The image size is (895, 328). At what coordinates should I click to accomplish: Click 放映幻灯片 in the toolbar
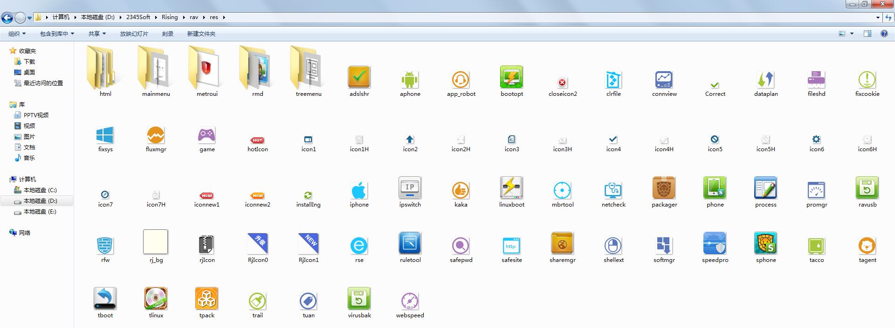click(134, 33)
